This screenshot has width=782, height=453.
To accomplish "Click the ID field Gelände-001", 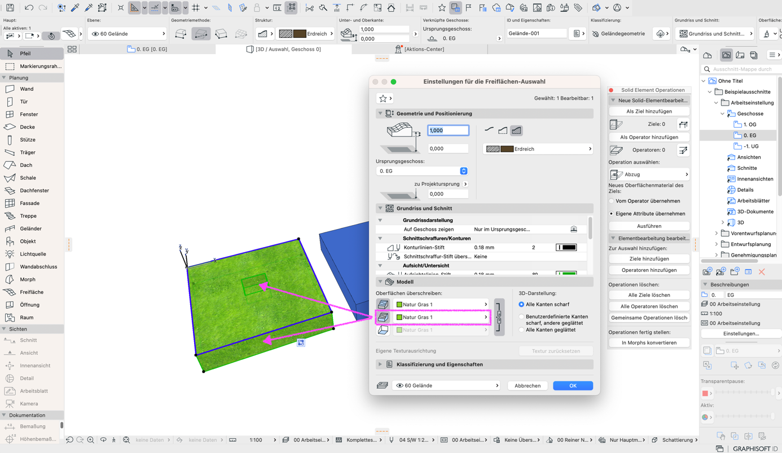I will [x=537, y=33].
